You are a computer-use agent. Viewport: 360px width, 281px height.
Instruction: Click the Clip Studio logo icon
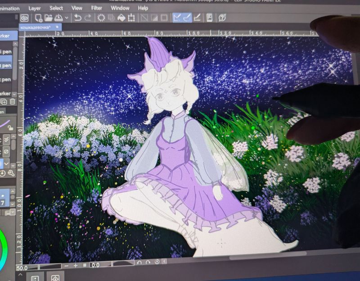click(24, 18)
